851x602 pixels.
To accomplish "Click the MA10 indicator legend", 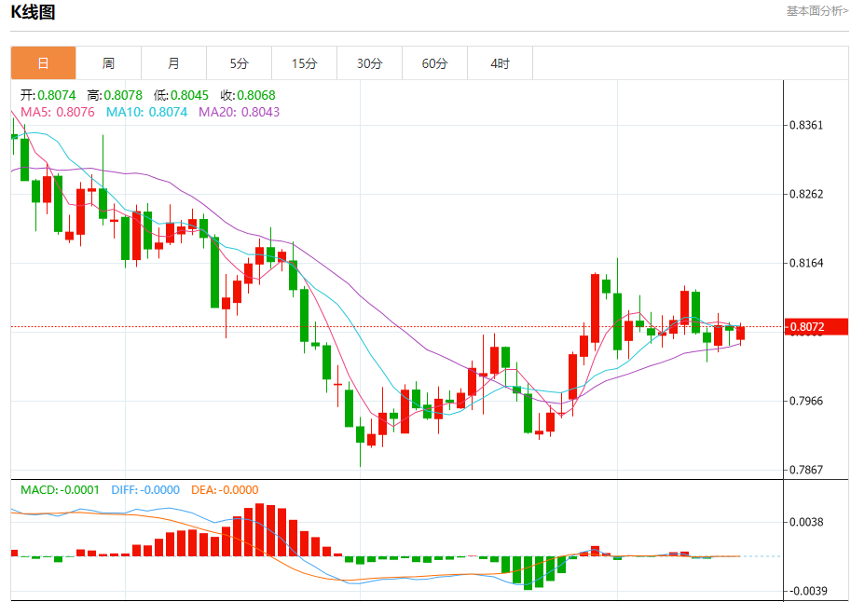I will [146, 113].
